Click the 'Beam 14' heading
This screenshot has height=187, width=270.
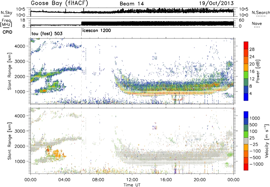click(x=132, y=4)
